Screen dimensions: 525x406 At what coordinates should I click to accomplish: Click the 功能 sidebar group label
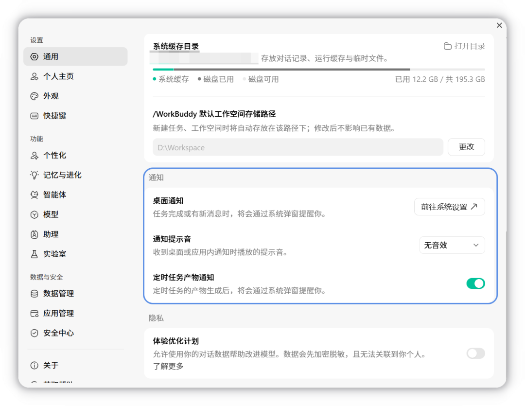click(x=37, y=139)
